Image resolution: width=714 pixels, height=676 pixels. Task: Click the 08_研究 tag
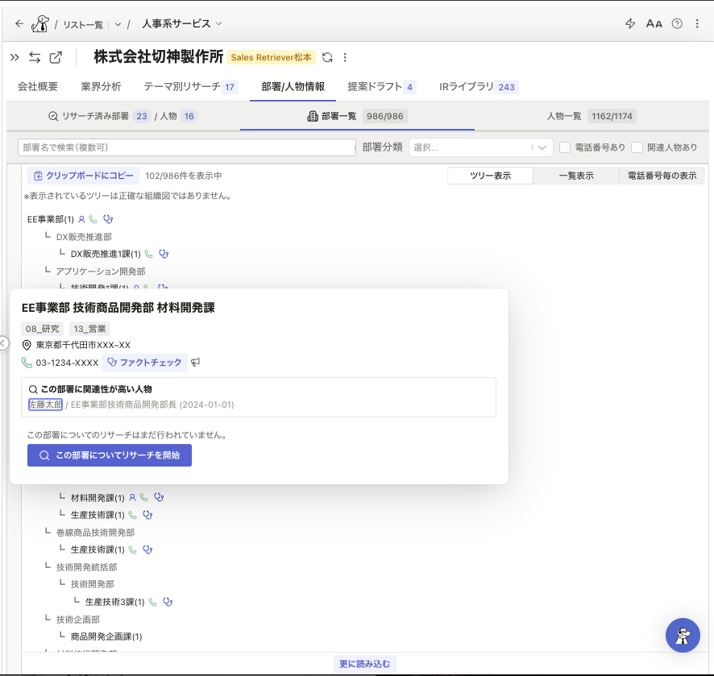43,329
